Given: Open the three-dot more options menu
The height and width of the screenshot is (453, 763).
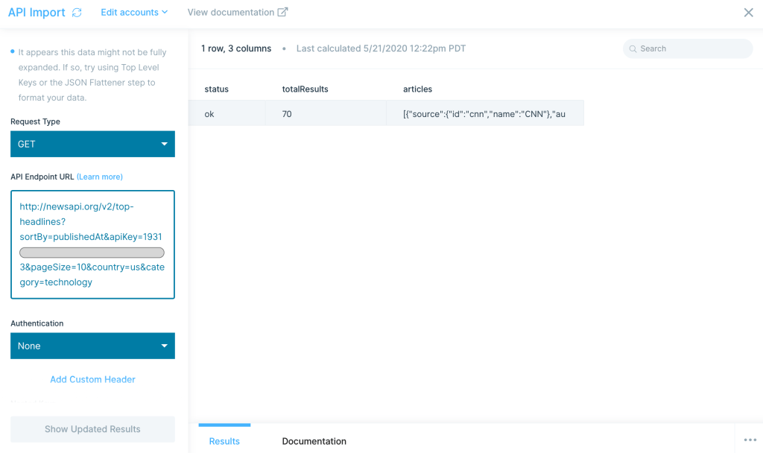Looking at the screenshot, I should coord(750,440).
